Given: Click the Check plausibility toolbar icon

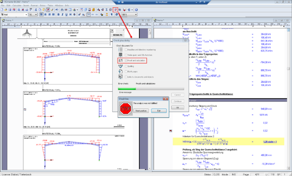Looking at the screenshot, I should point(116,10).
